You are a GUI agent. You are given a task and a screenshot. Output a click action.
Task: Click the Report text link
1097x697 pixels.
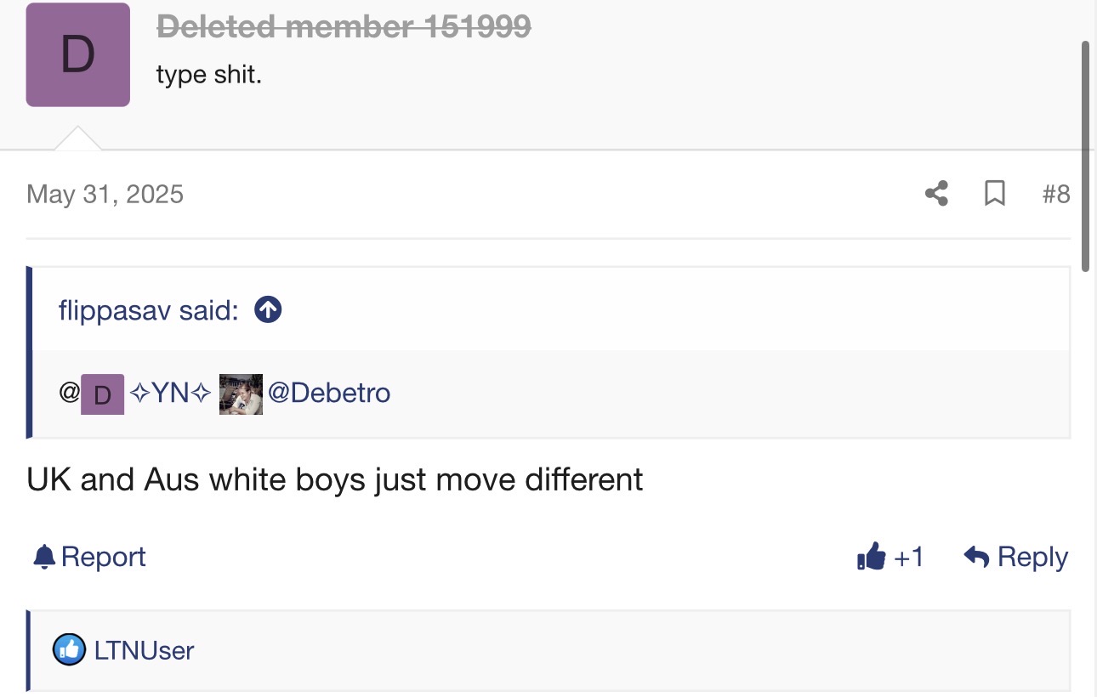pos(104,558)
